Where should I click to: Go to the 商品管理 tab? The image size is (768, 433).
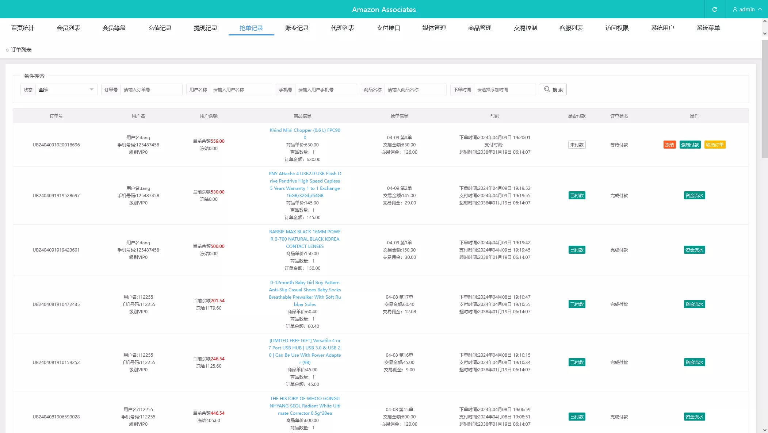click(479, 28)
